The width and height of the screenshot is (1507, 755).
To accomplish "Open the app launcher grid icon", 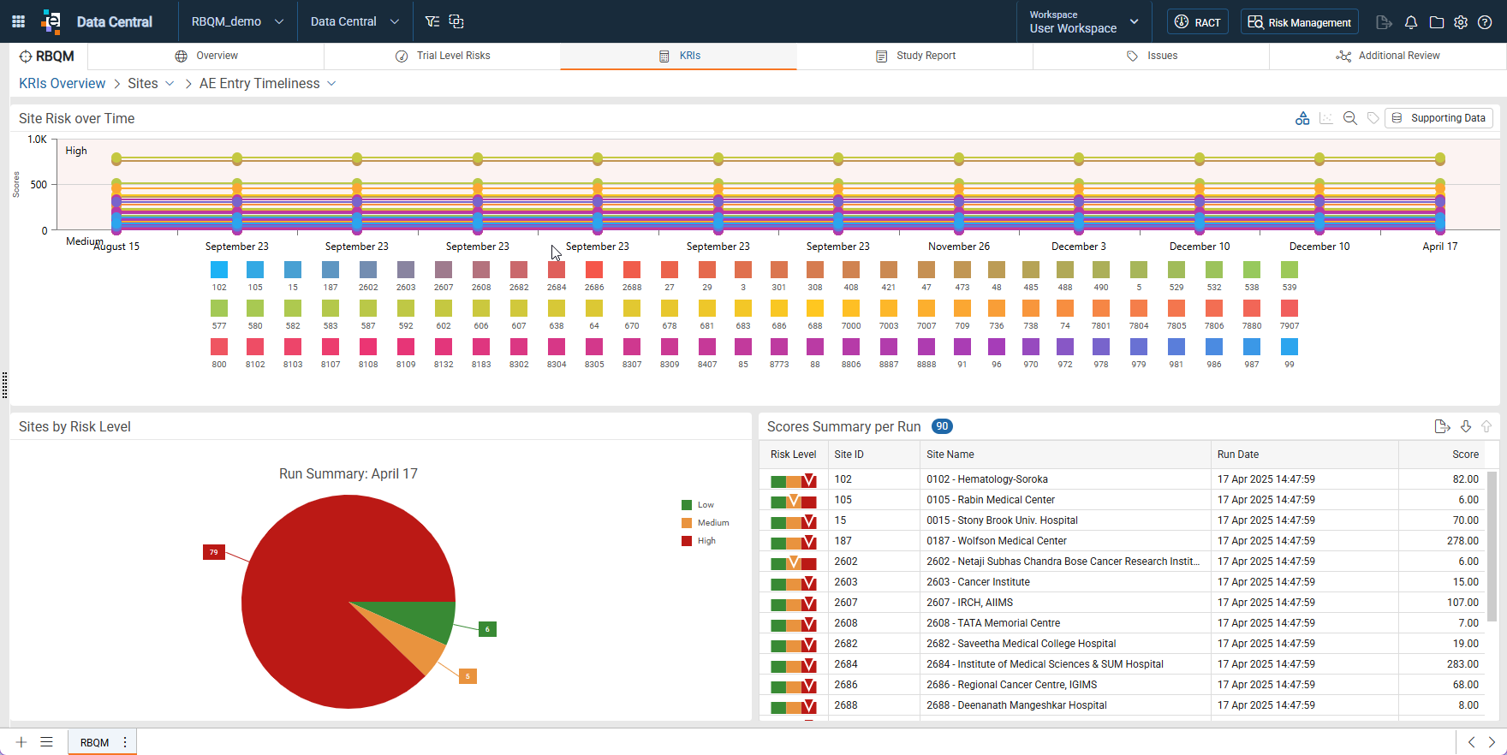I will 18,21.
